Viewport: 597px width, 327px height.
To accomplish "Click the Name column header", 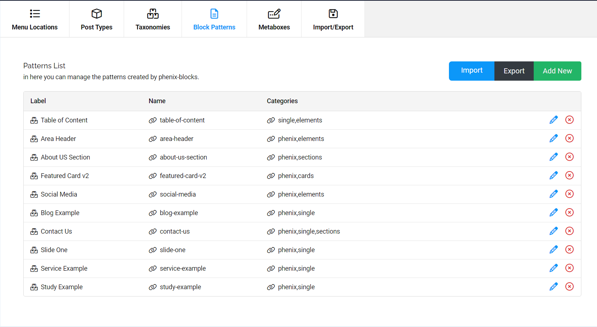I will 157,101.
